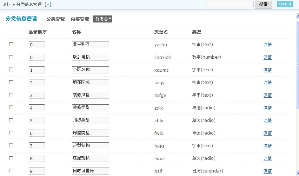Click variable name yzchu
Image resolution: width=299 pixels, height=176 pixels.
[x=161, y=45]
